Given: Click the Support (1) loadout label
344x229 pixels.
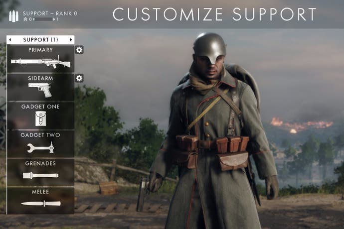Looking at the screenshot, I should tap(40, 40).
